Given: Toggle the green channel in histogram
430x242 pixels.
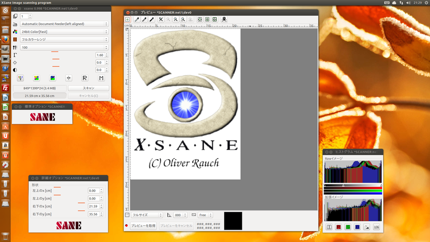Looking at the screenshot, I should [x=348, y=227].
